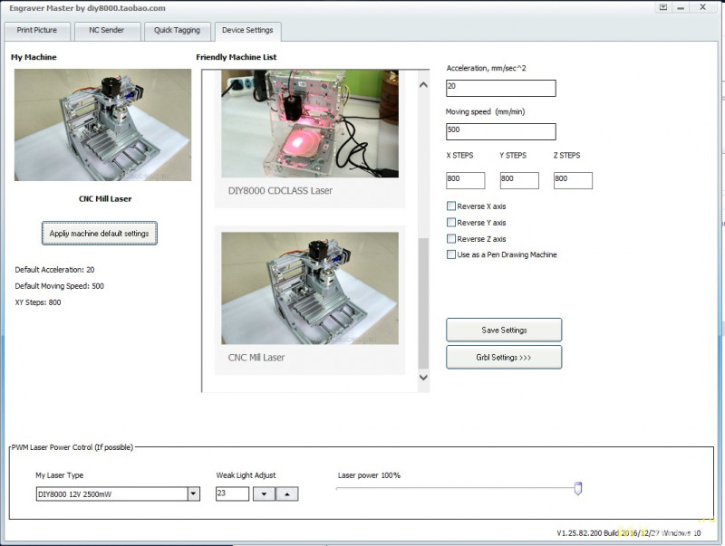The width and height of the screenshot is (725, 546).
Task: Click the My Machine preview image
Action: click(x=102, y=125)
